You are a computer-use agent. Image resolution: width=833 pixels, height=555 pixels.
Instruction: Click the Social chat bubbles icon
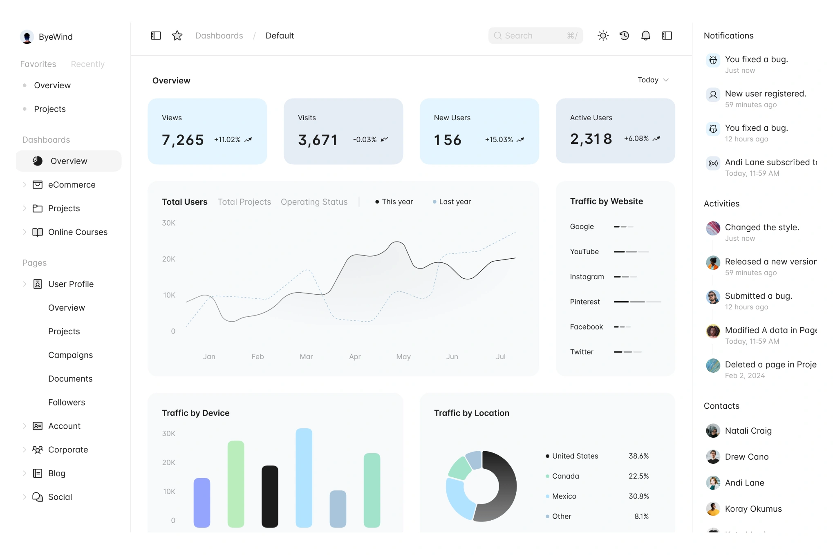click(x=38, y=497)
